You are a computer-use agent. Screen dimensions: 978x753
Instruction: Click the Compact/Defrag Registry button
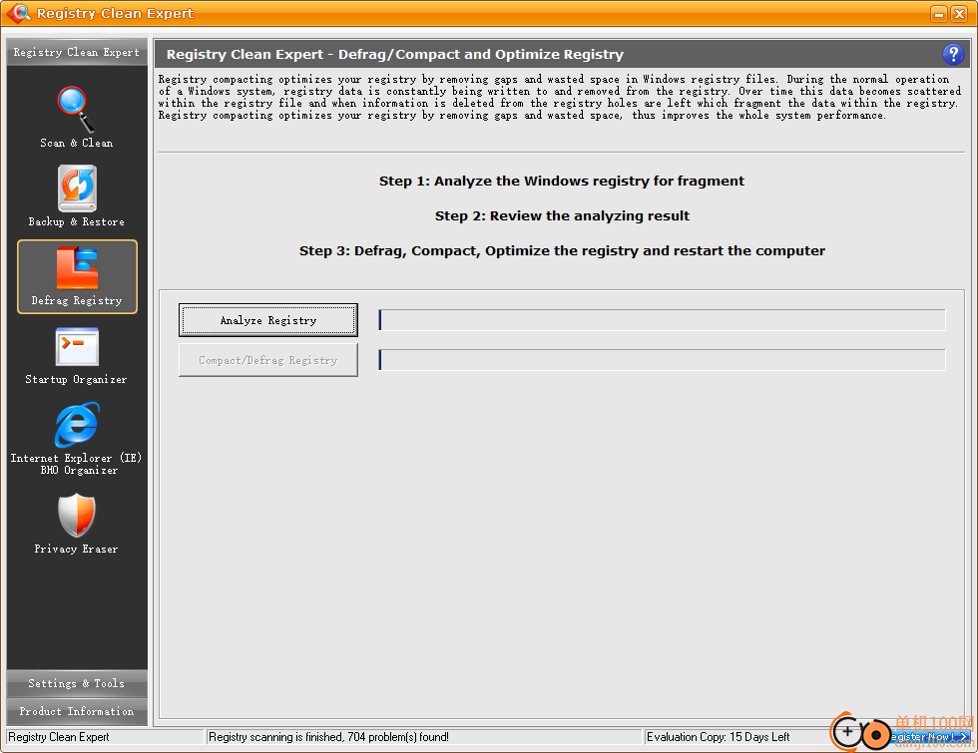pos(268,360)
